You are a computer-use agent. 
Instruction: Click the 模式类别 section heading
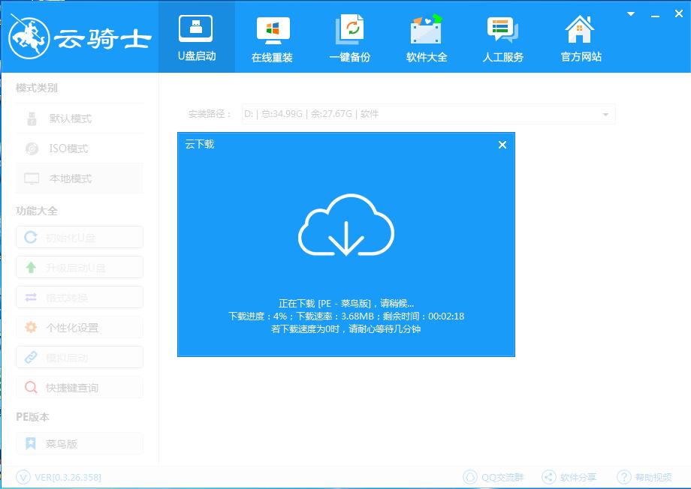coord(37,88)
